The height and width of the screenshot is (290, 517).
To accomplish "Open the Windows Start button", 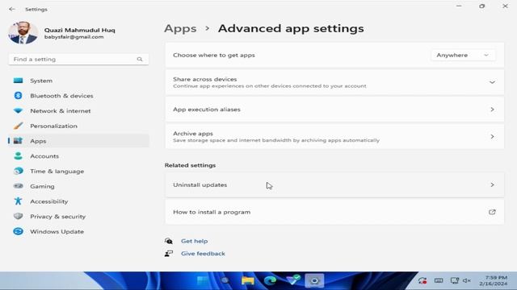I will point(203,280).
